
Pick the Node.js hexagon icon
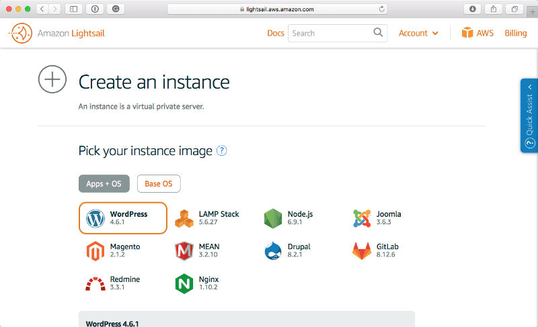coord(272,218)
